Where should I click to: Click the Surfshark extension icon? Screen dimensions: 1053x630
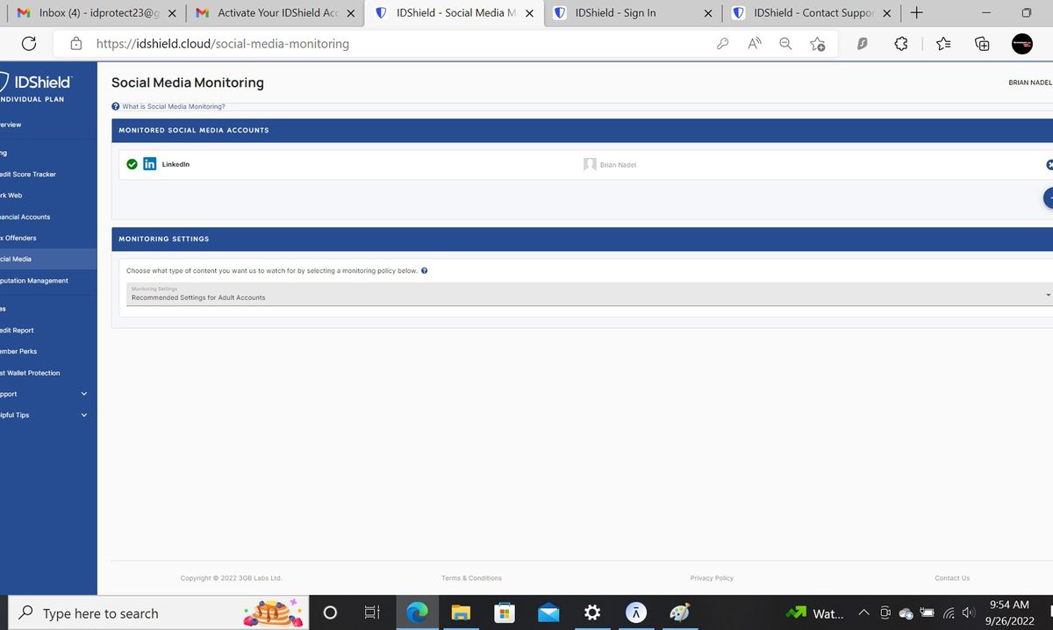click(x=862, y=43)
